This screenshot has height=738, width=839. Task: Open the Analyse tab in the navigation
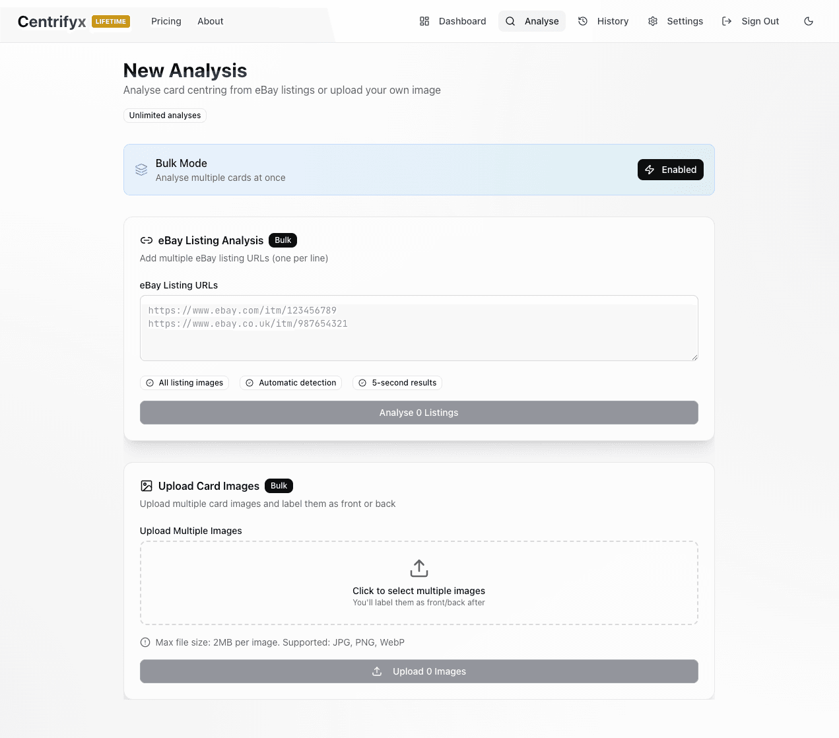pos(532,21)
